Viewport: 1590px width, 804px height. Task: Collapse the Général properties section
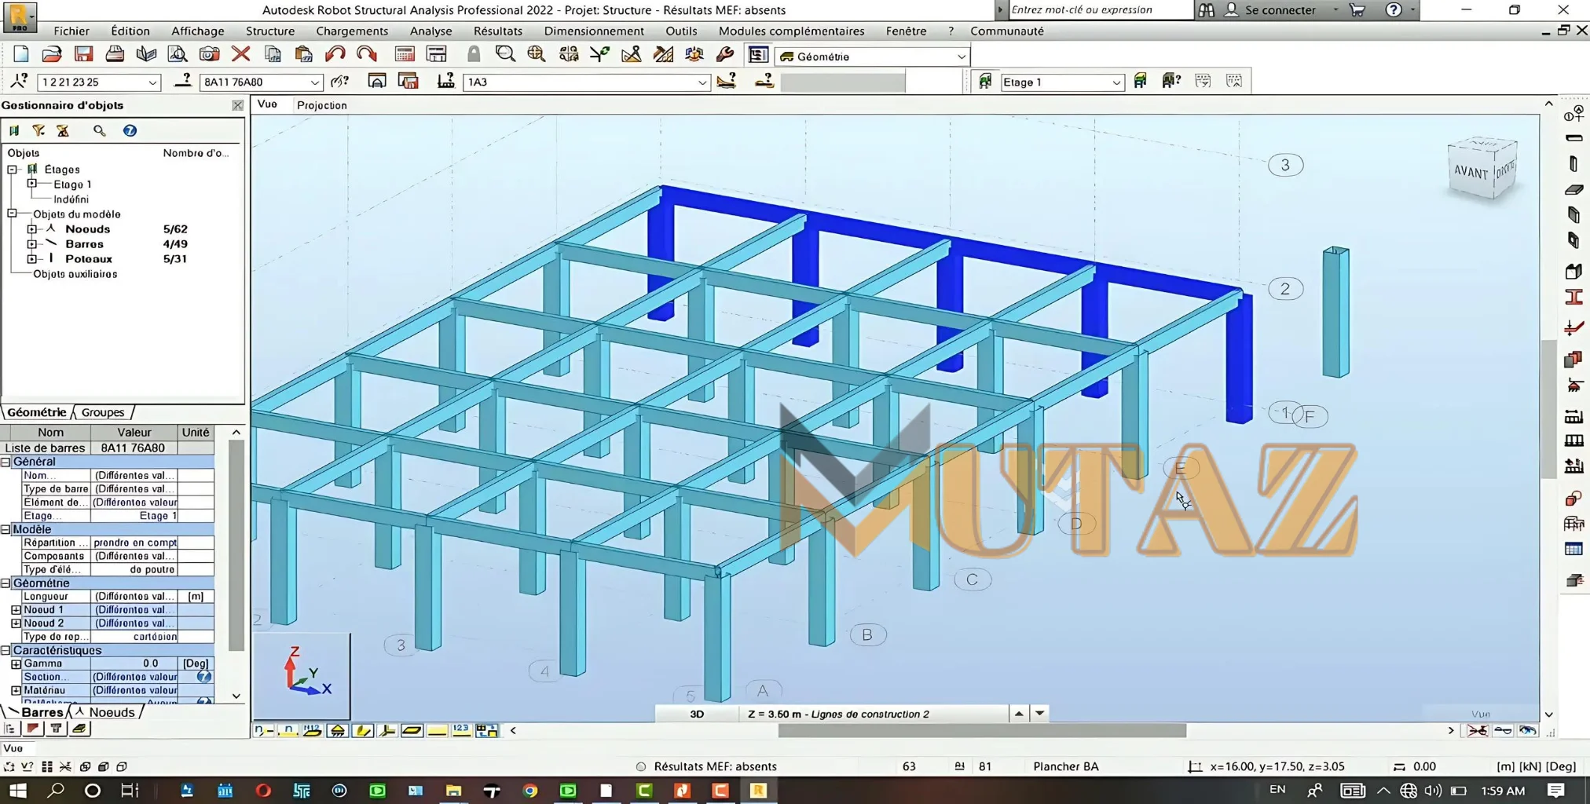point(5,462)
